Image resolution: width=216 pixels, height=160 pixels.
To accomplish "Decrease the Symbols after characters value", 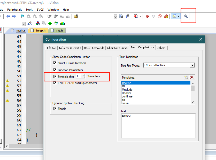I will point(83,77).
